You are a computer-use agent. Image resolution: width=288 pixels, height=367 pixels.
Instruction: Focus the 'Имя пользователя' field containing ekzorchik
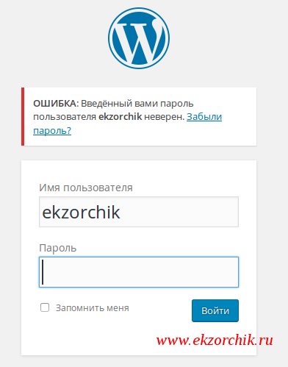pos(139,212)
